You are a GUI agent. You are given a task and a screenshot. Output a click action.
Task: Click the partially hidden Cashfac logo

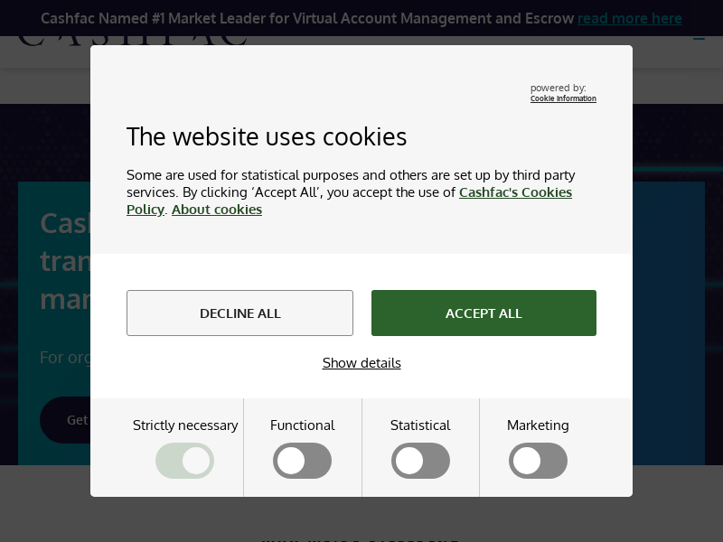pos(131,42)
